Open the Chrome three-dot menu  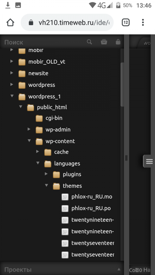point(143,22)
